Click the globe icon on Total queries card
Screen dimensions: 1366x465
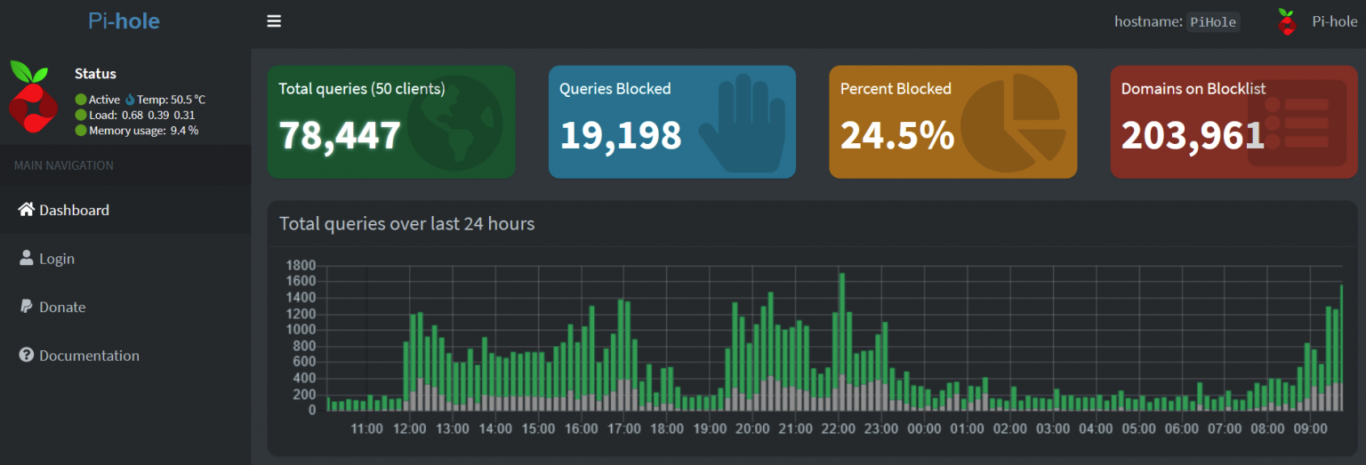click(455, 122)
